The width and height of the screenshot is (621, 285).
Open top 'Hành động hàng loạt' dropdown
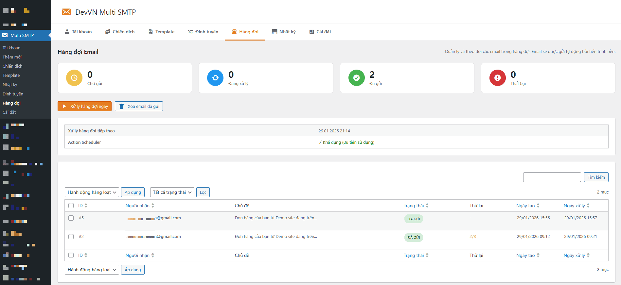pos(92,192)
